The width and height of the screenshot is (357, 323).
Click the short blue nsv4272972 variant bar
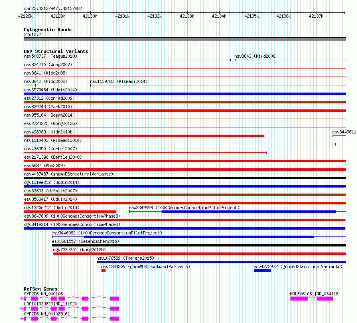[x=262, y=271]
